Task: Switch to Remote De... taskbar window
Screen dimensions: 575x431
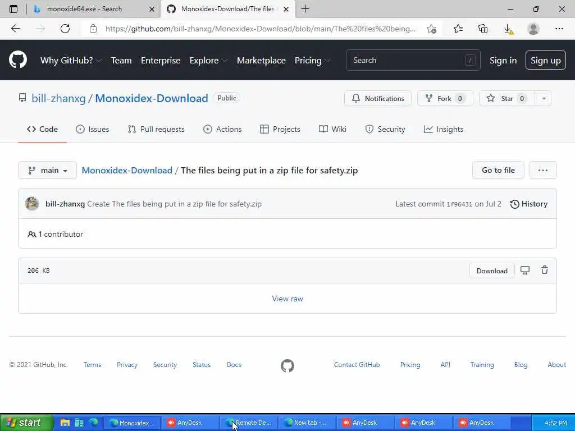Action: tap(249, 423)
